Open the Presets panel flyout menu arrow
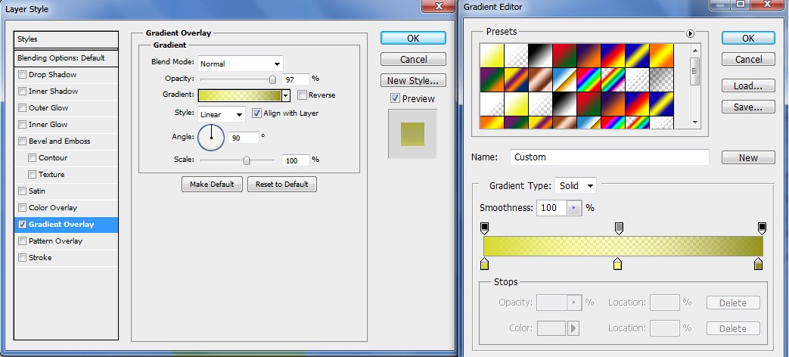The width and height of the screenshot is (789, 357). point(690,34)
